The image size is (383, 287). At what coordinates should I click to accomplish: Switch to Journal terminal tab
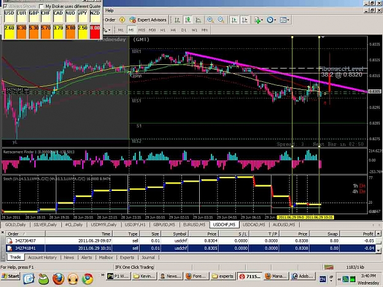(x=148, y=257)
